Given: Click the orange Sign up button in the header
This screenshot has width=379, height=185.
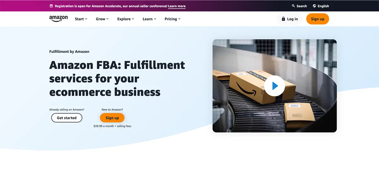Looking at the screenshot, I should [317, 19].
